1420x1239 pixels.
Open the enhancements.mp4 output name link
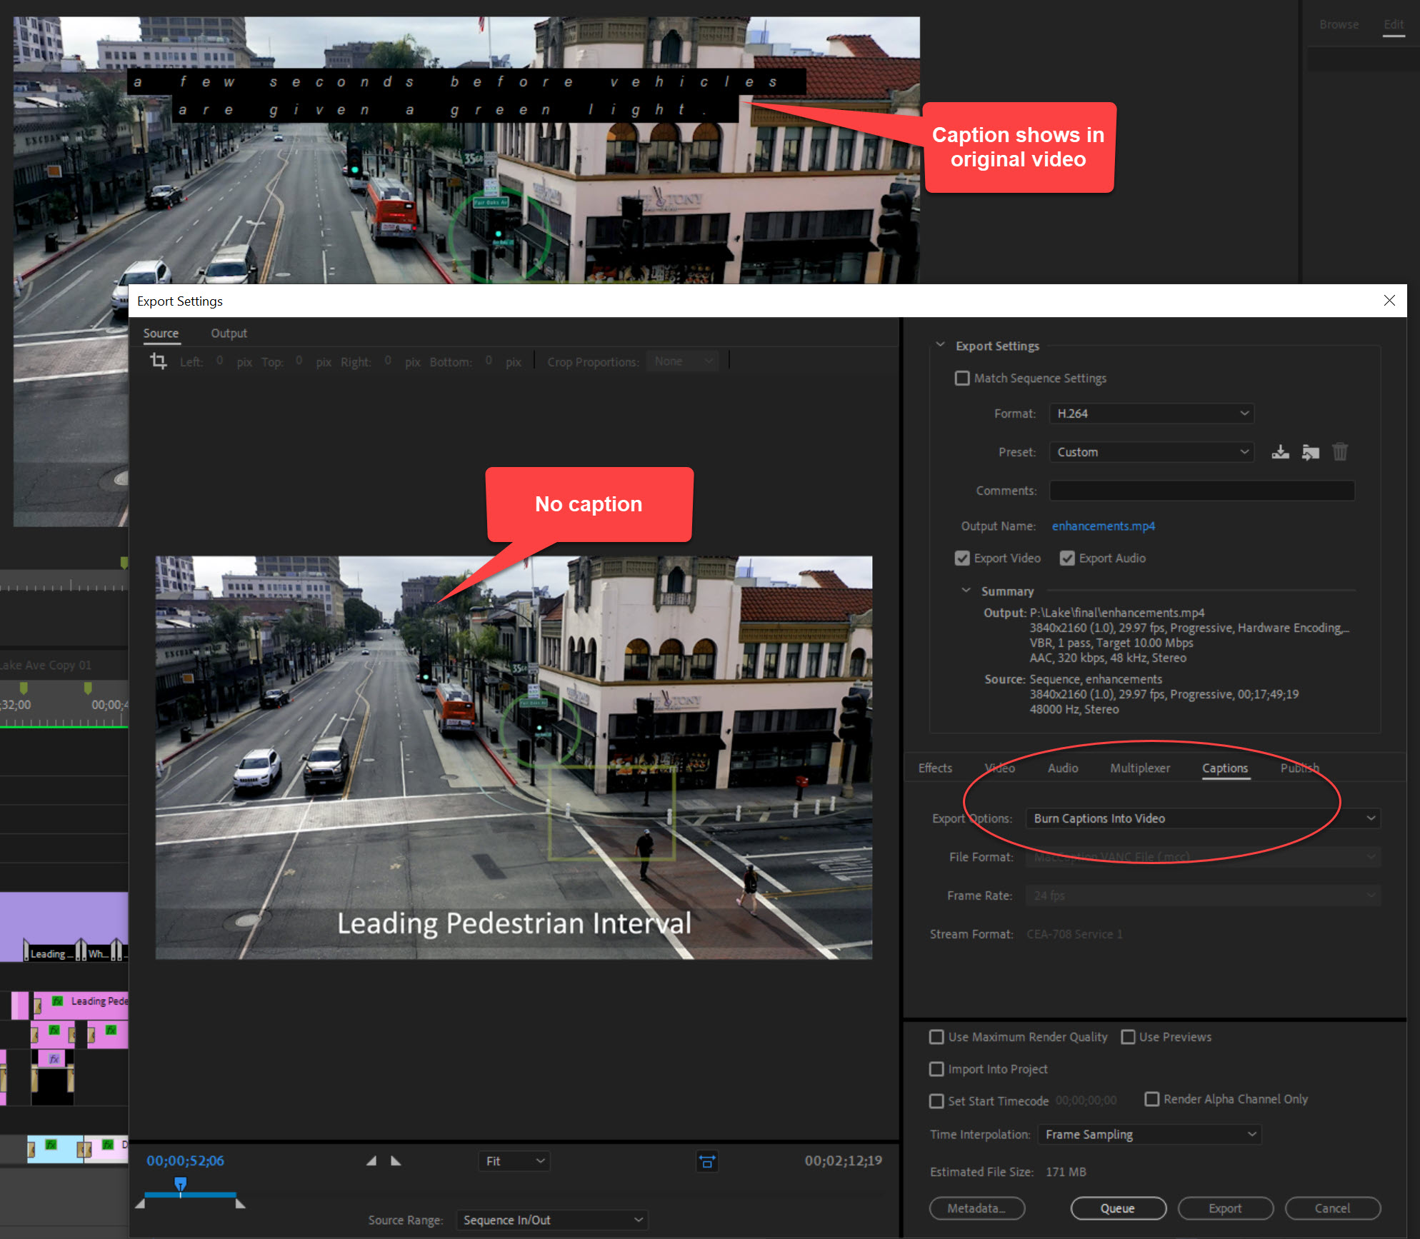[1104, 526]
